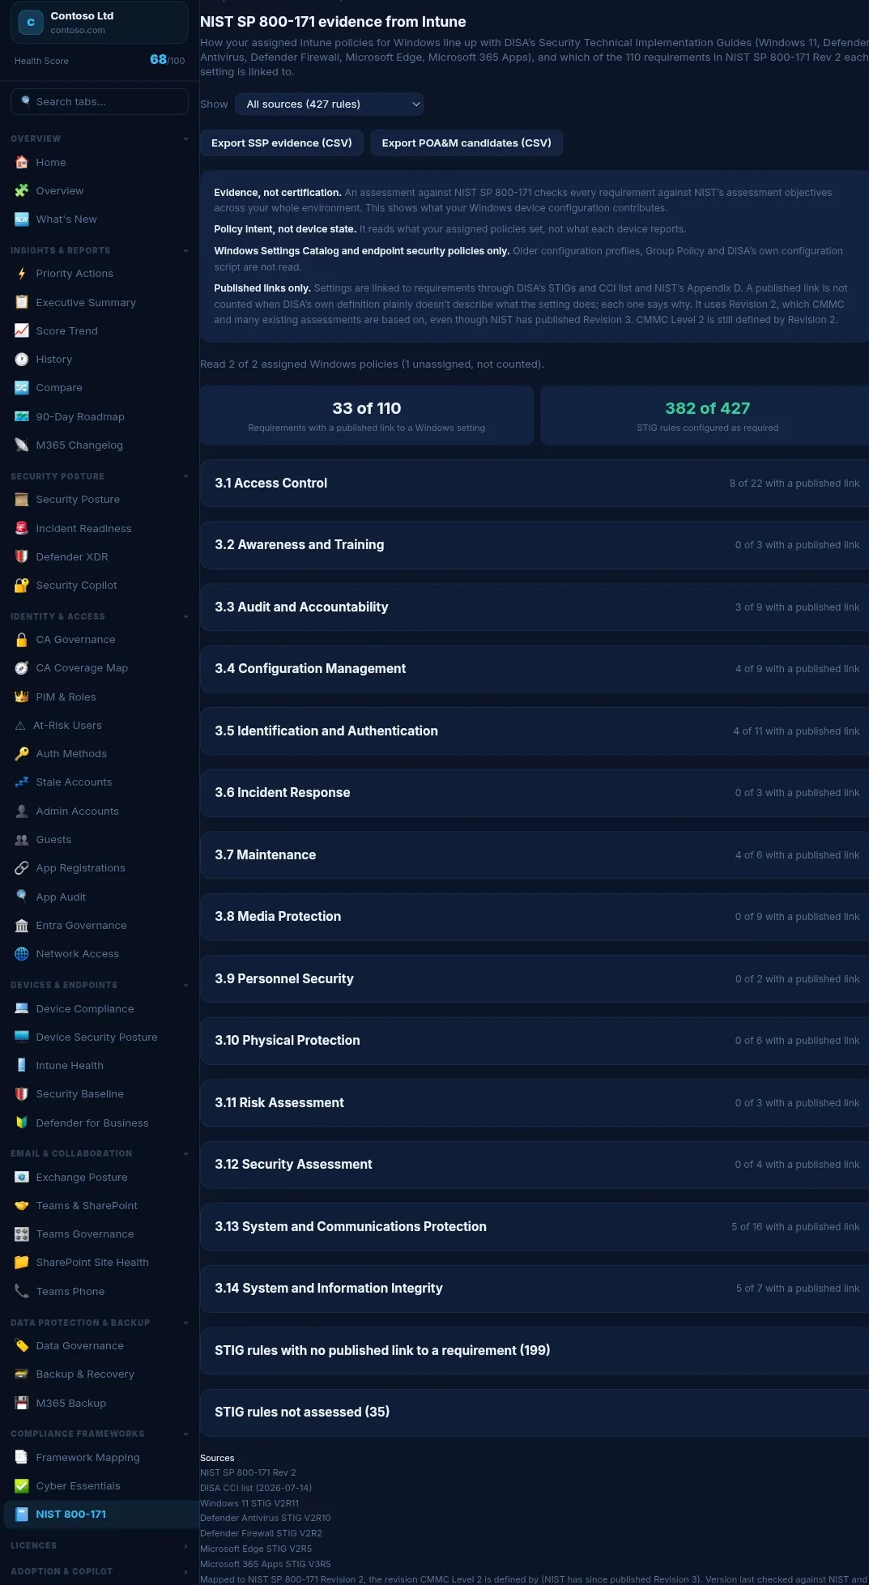Click the Cyber Essentials checkmark icon

22,1486
